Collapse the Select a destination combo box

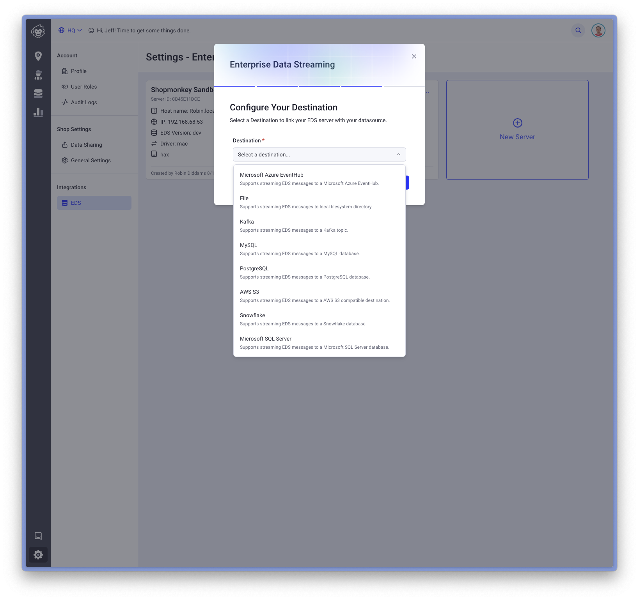[319, 154]
